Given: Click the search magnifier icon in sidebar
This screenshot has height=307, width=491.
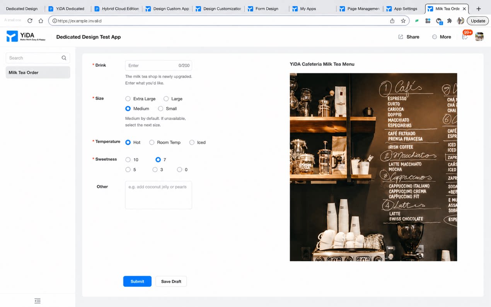Looking at the screenshot, I should pos(64,58).
